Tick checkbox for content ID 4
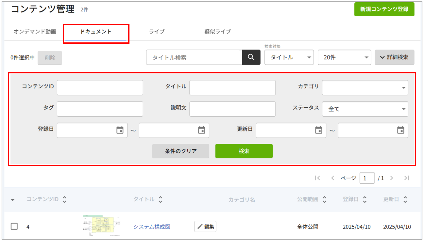The height and width of the screenshot is (241, 425). pos(14,226)
